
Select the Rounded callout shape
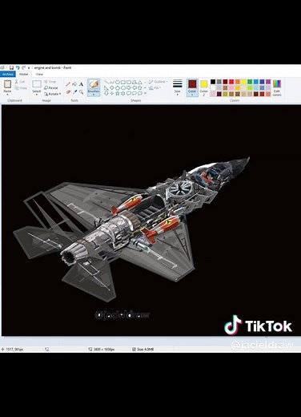[x=129, y=93]
